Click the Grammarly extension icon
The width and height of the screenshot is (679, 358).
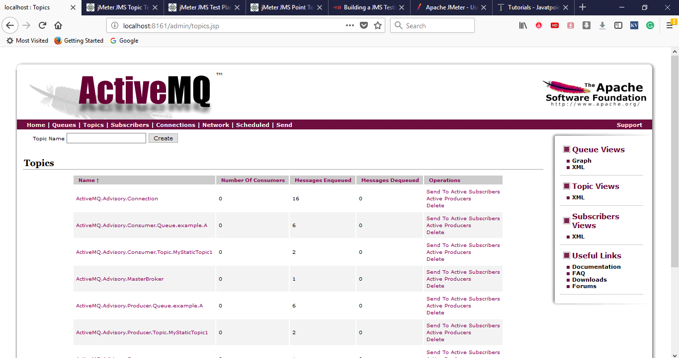[x=650, y=26]
